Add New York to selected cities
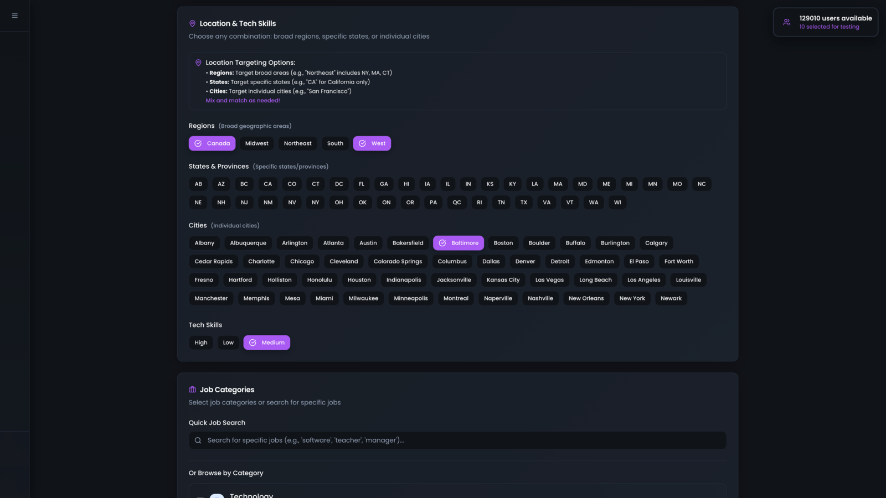Screen dimensions: 886x498 tap(632, 298)
